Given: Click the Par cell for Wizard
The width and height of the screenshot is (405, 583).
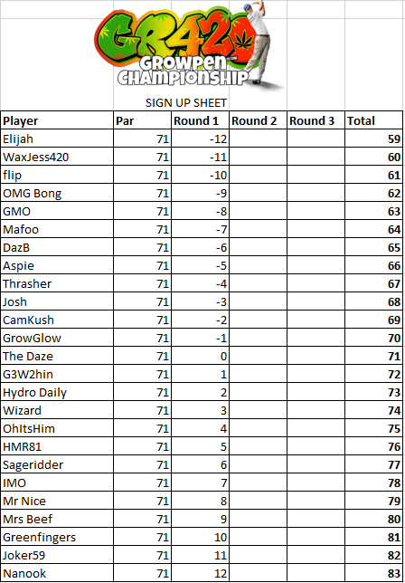Looking at the screenshot, I should click(x=142, y=410).
